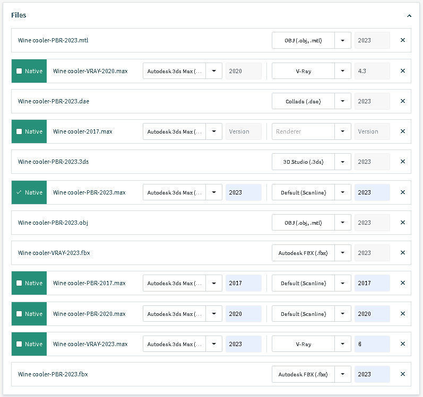The height and width of the screenshot is (397, 423).
Task: Check Native box for Wine cooler-VRAY-2020.max
Action: point(19,71)
